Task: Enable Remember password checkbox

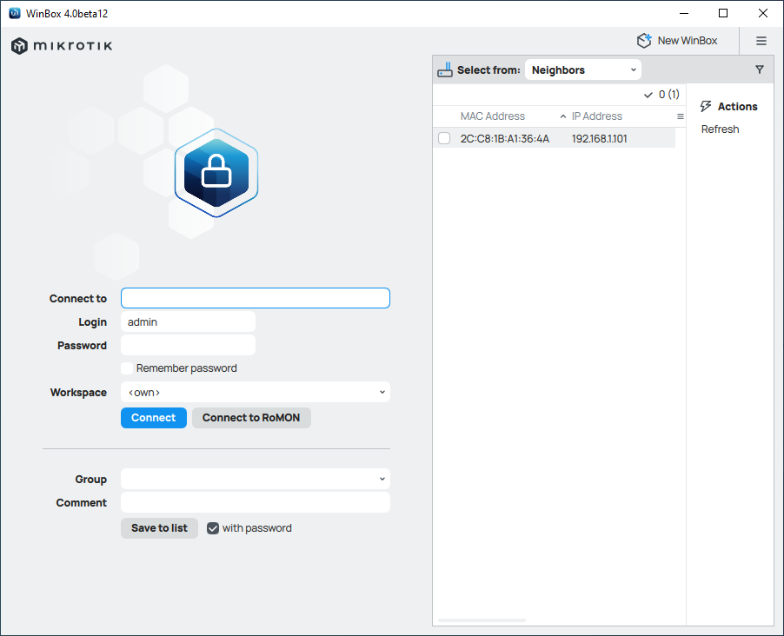Action: tap(127, 368)
